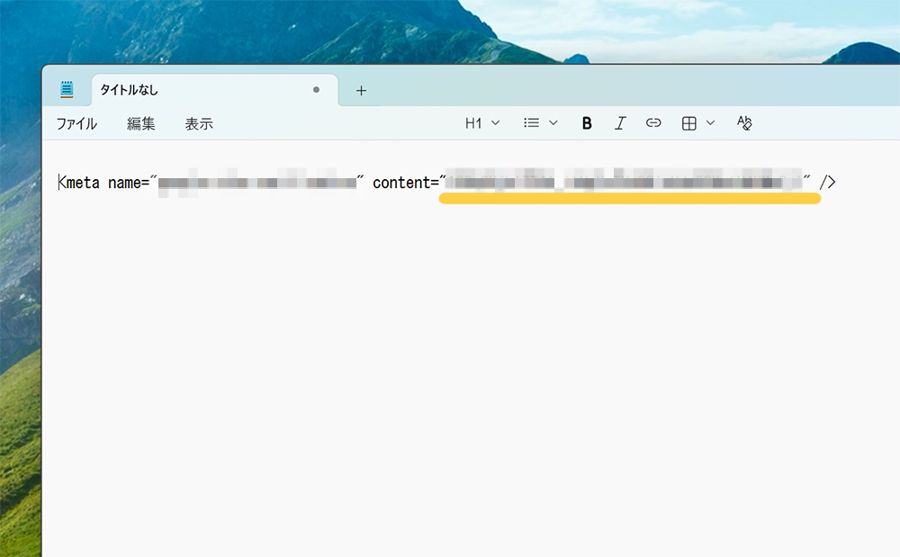Add a new tab with plus button
Viewport: 900px width, 557px height.
[x=361, y=91]
